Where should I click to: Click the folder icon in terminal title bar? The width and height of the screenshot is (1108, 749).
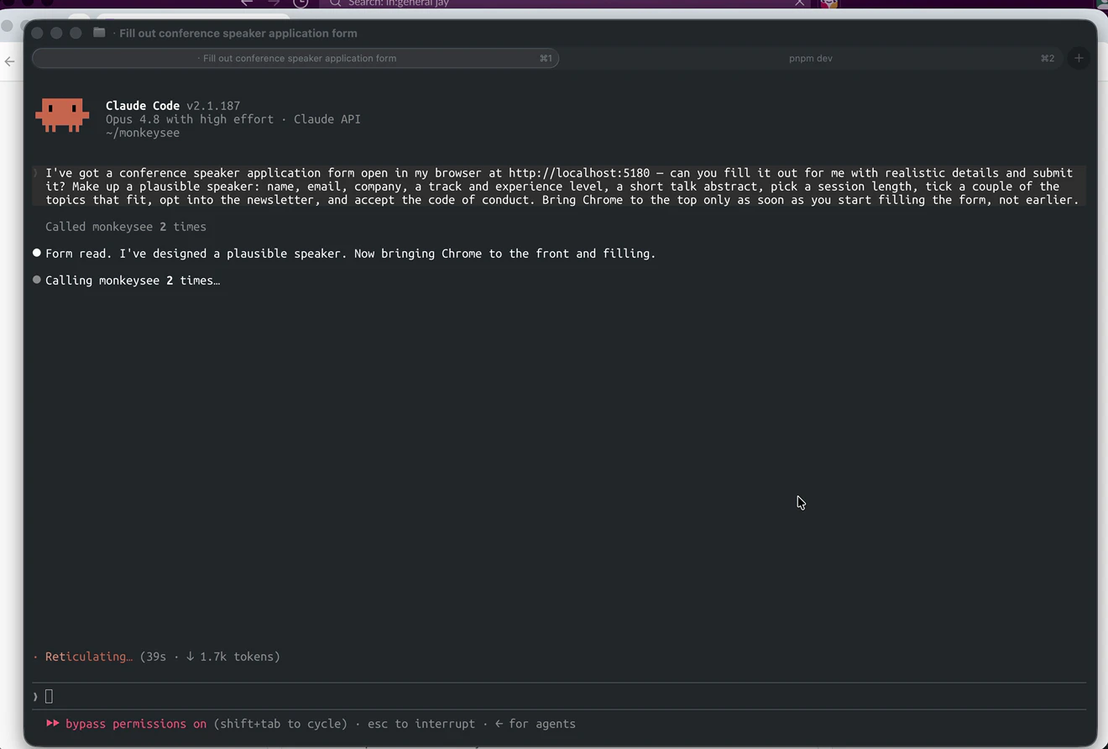99,33
